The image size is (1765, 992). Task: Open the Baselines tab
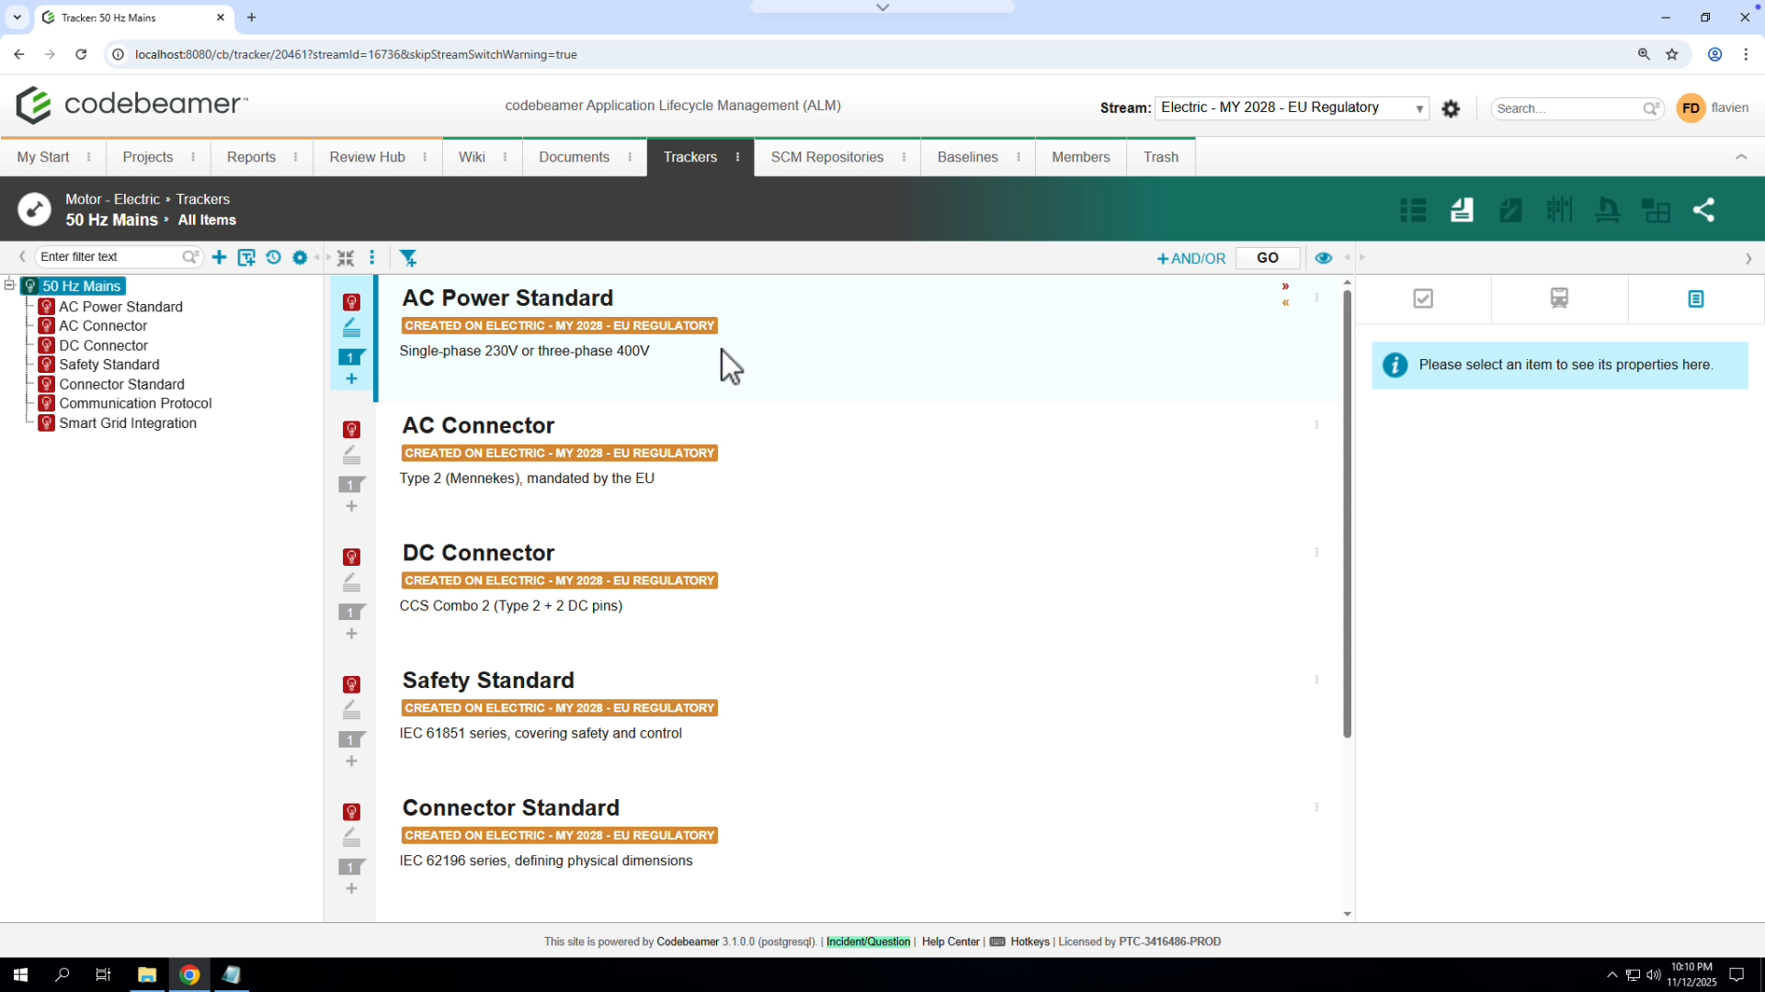coord(967,157)
